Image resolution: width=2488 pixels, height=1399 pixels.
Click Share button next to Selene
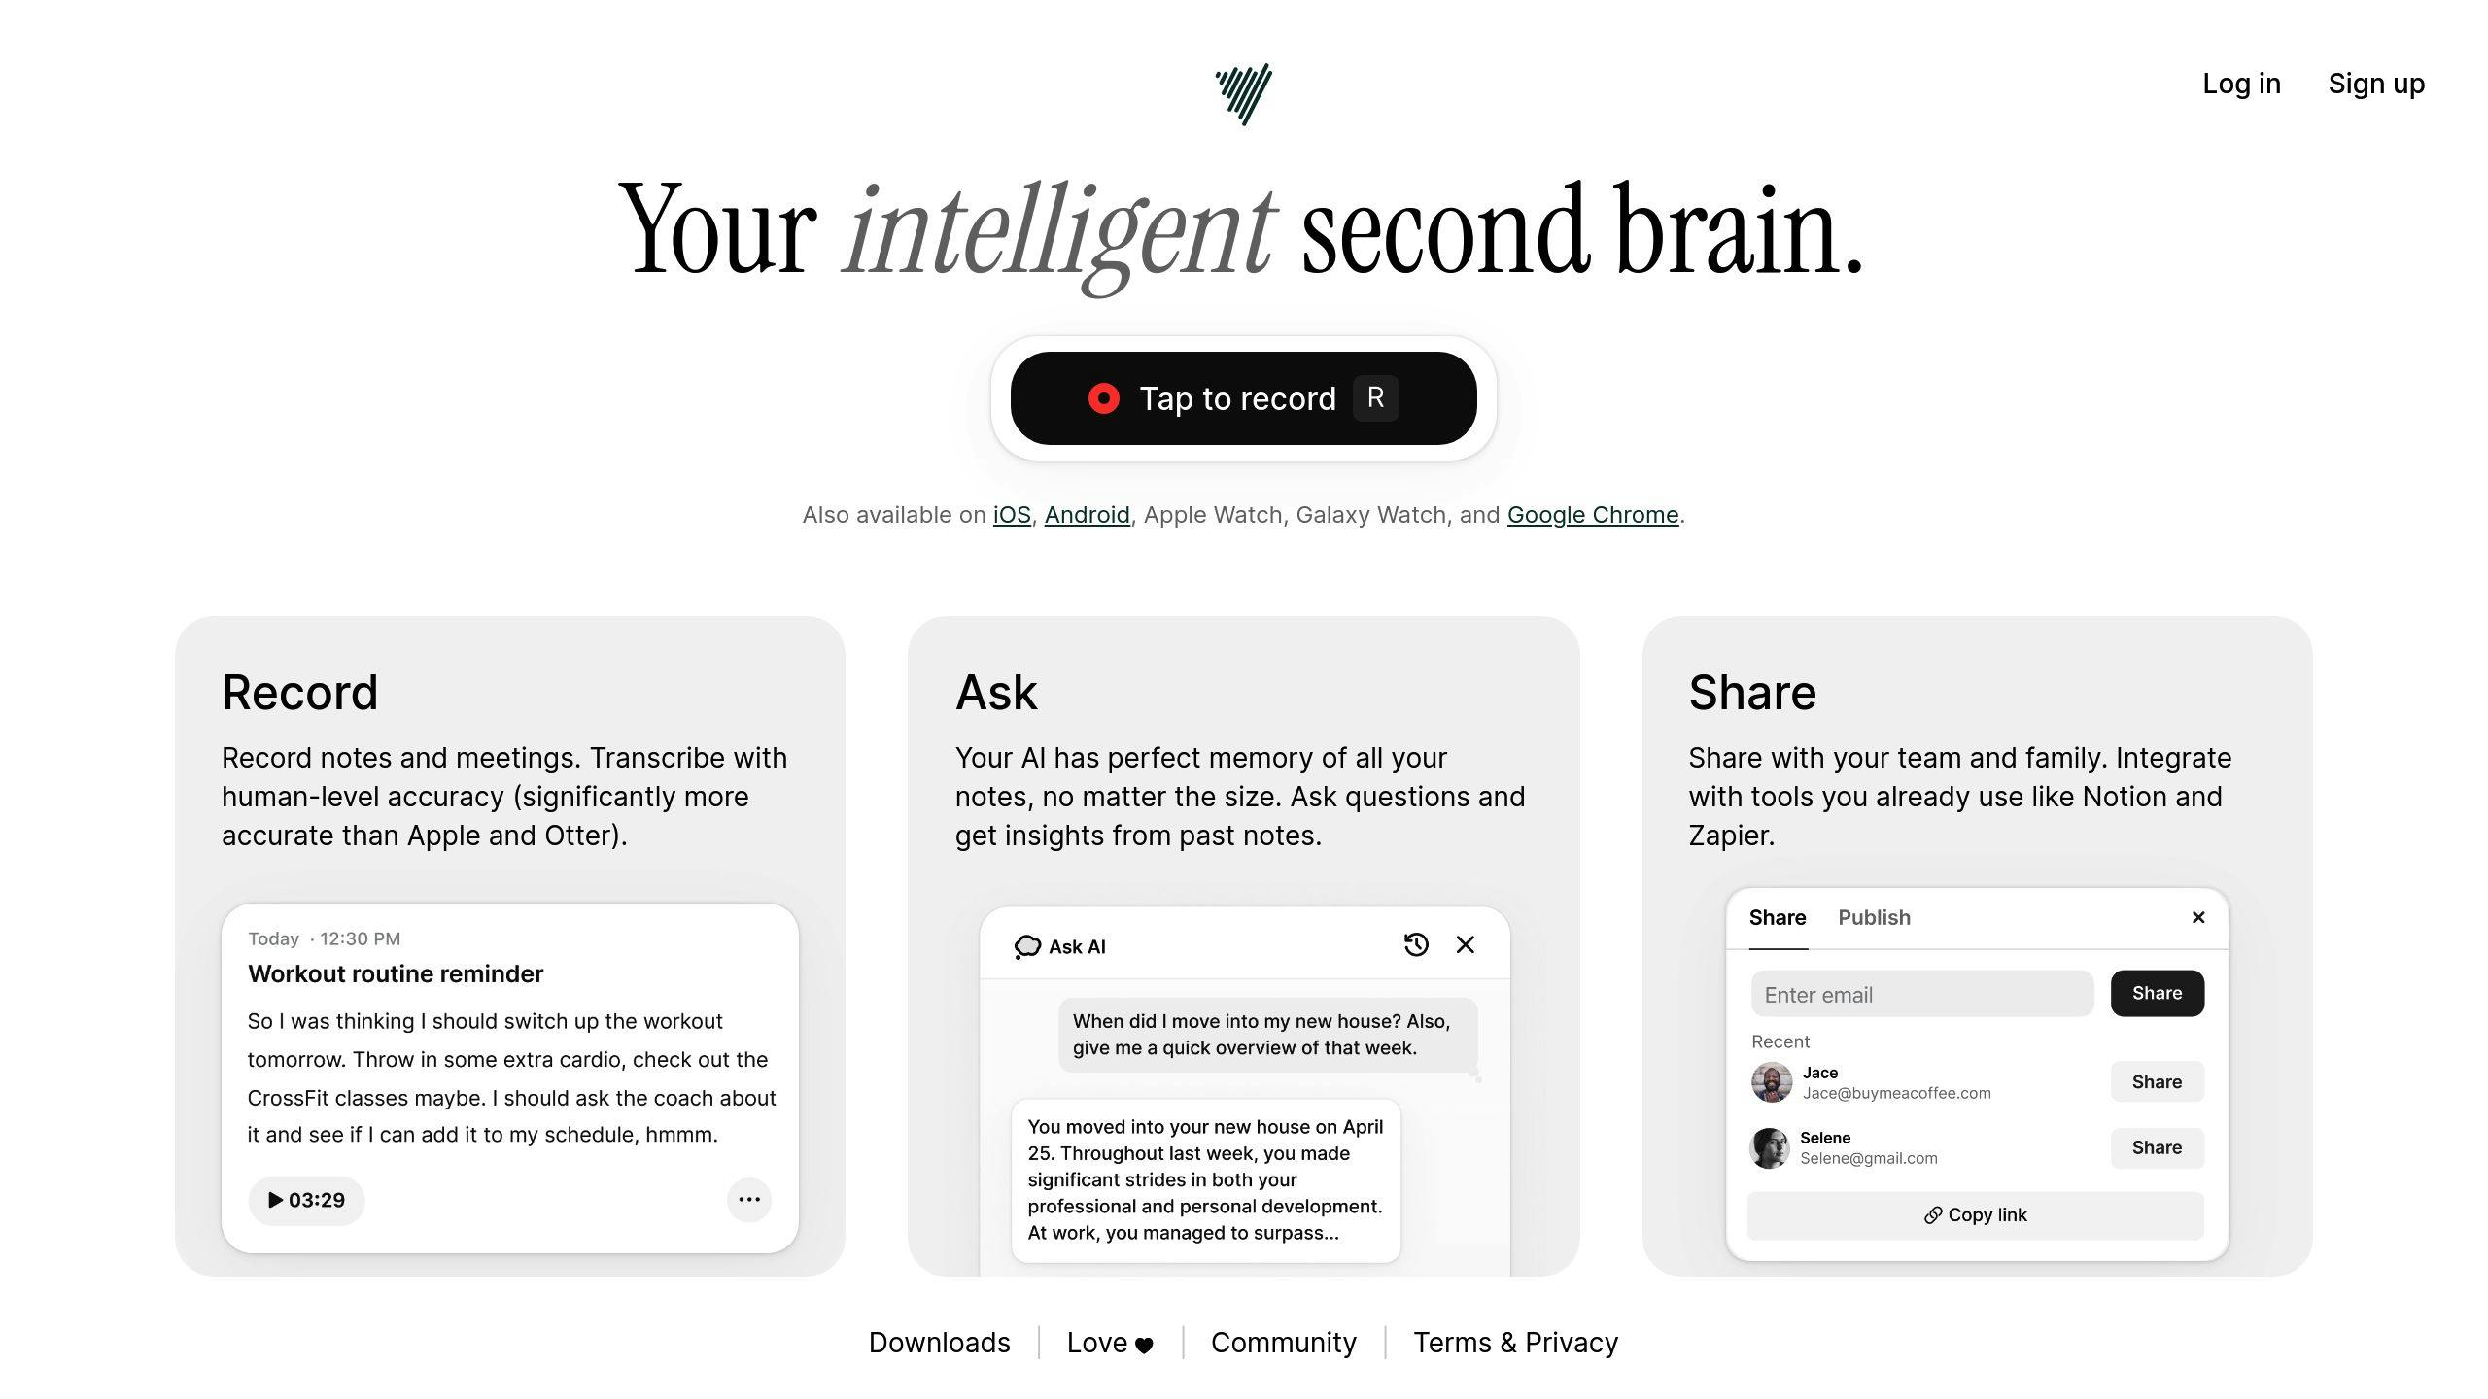point(2157,1146)
